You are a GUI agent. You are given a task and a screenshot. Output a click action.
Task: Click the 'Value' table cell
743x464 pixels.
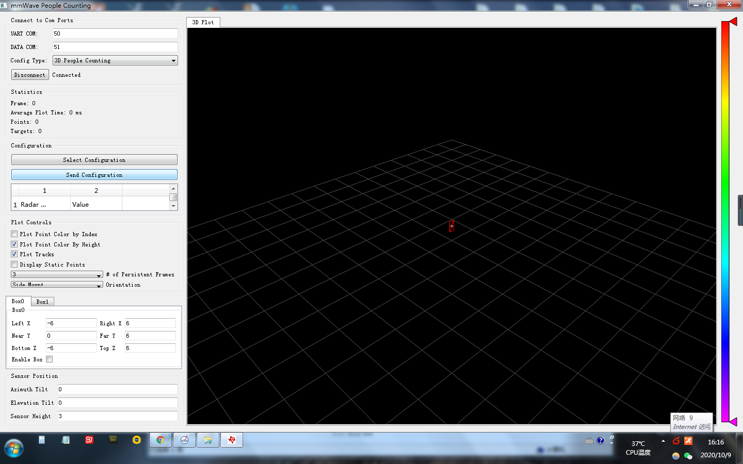coord(96,205)
